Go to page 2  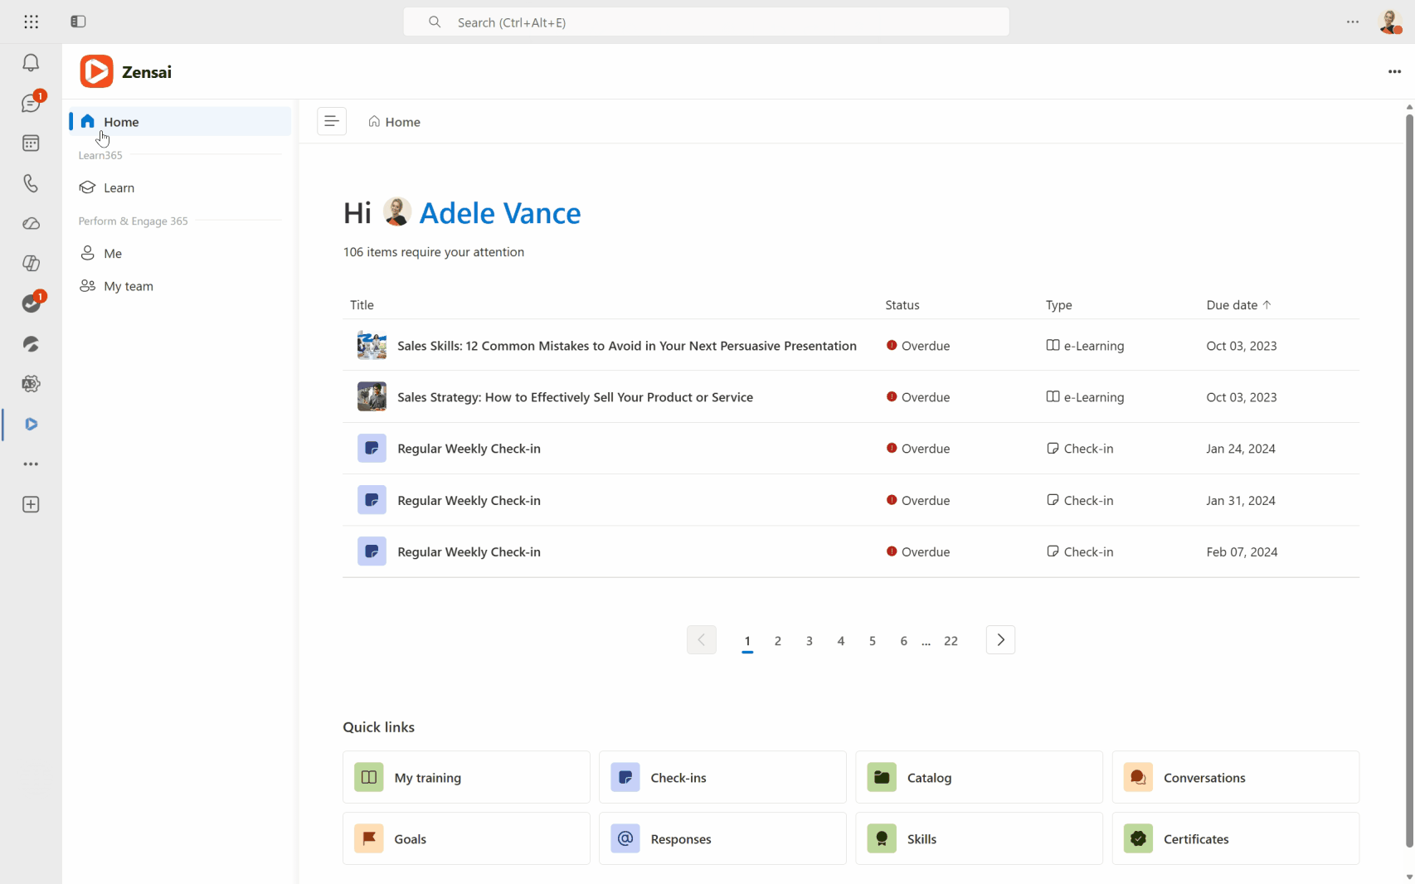pos(778,641)
